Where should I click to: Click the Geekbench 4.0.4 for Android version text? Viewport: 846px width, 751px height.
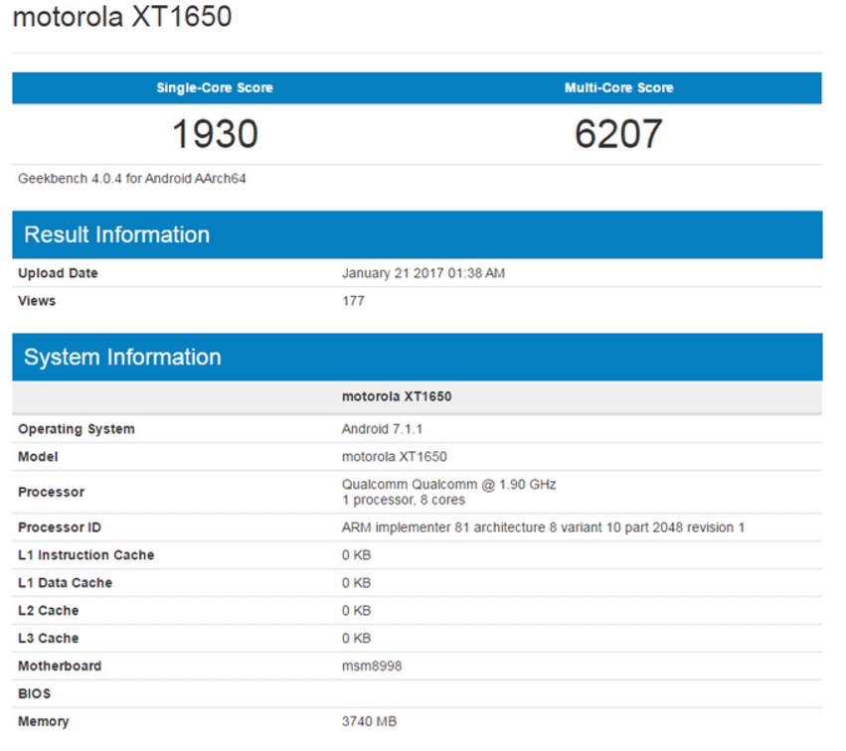[x=132, y=179]
